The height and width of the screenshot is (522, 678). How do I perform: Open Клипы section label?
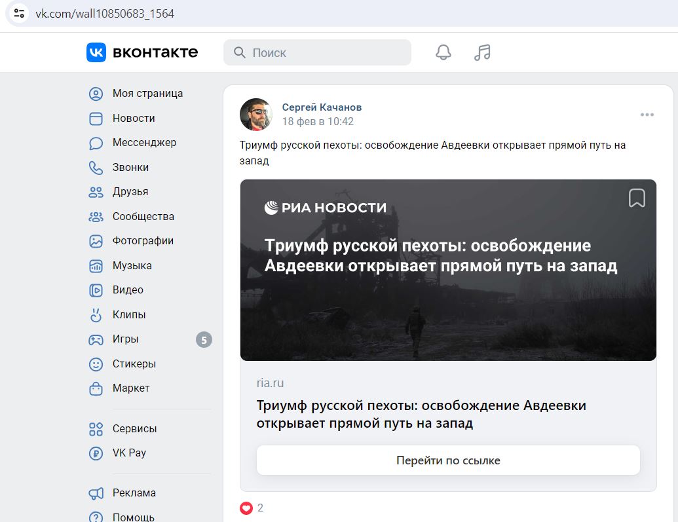[x=129, y=314]
